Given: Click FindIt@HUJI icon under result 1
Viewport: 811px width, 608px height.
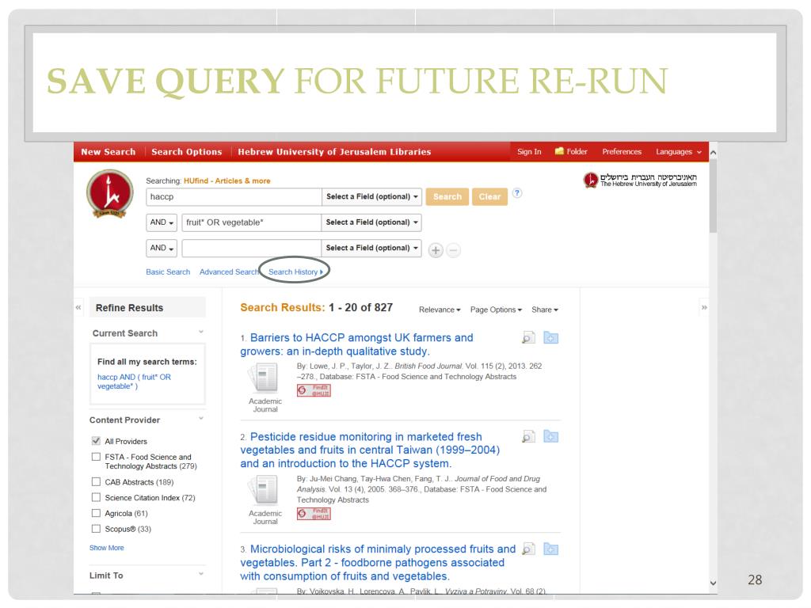Looking at the screenshot, I should [314, 390].
